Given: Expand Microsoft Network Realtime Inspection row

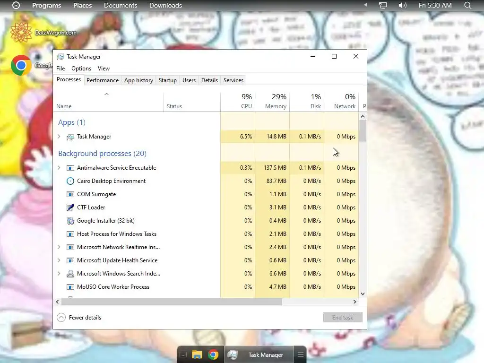Looking at the screenshot, I should pos(59,247).
